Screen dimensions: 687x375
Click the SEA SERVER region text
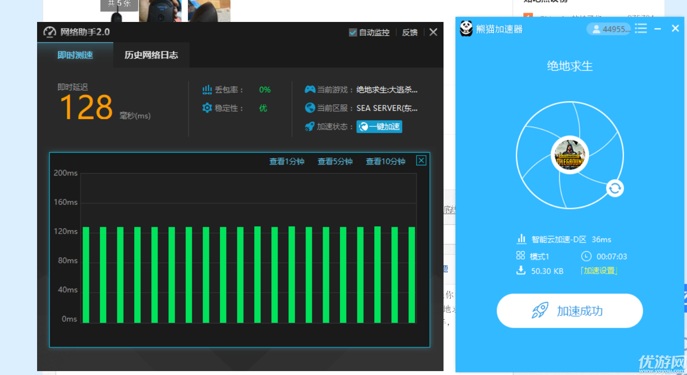387,108
